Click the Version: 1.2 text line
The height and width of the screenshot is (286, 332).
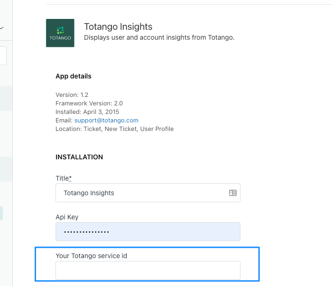tap(72, 95)
